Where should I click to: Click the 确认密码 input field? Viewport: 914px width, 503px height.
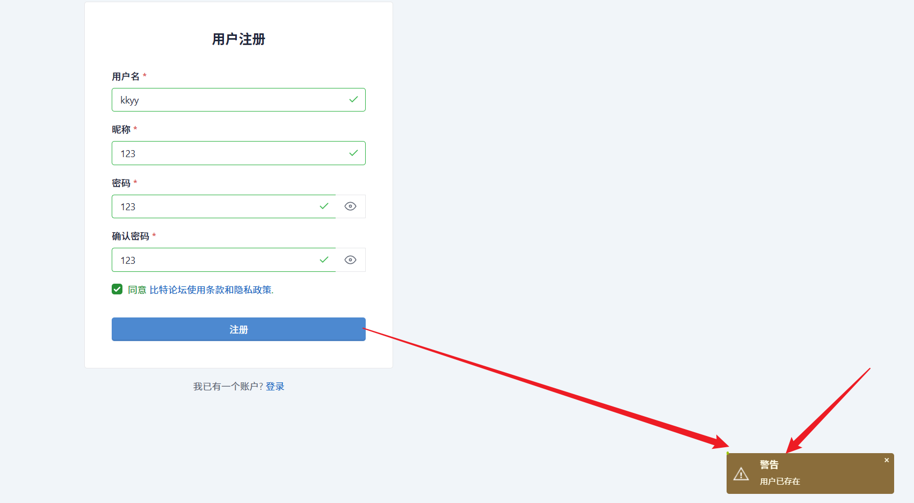[223, 260]
